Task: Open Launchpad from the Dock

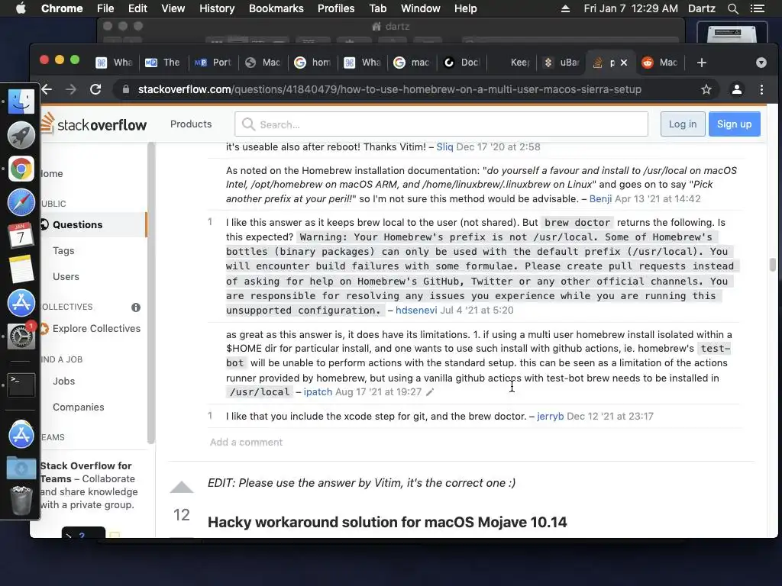Action: tap(21, 135)
